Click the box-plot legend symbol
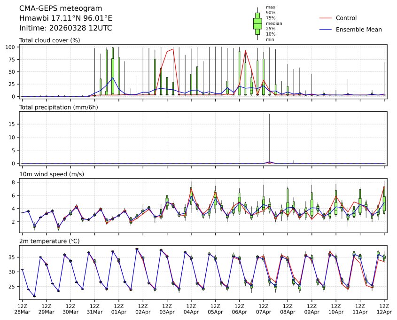 257,23
